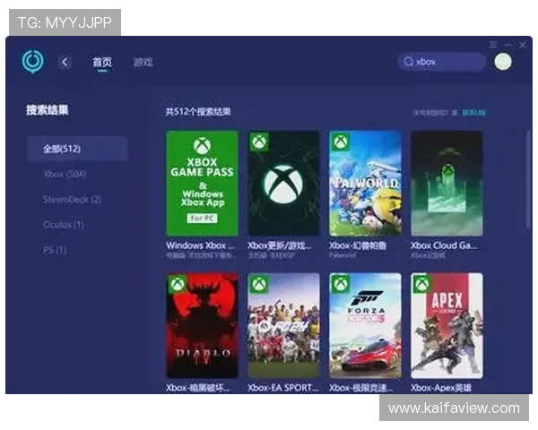Screen dimensions: 538x430
Task: Click the 'Windows Xbox ...' title text
Action: pos(200,245)
